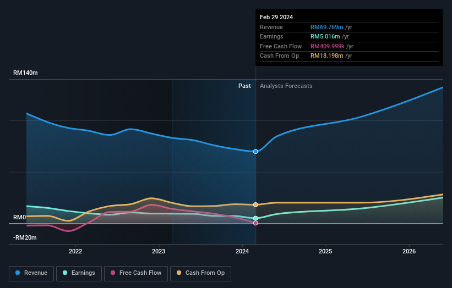Click the Revenue row label in the tooltip

pos(271,27)
